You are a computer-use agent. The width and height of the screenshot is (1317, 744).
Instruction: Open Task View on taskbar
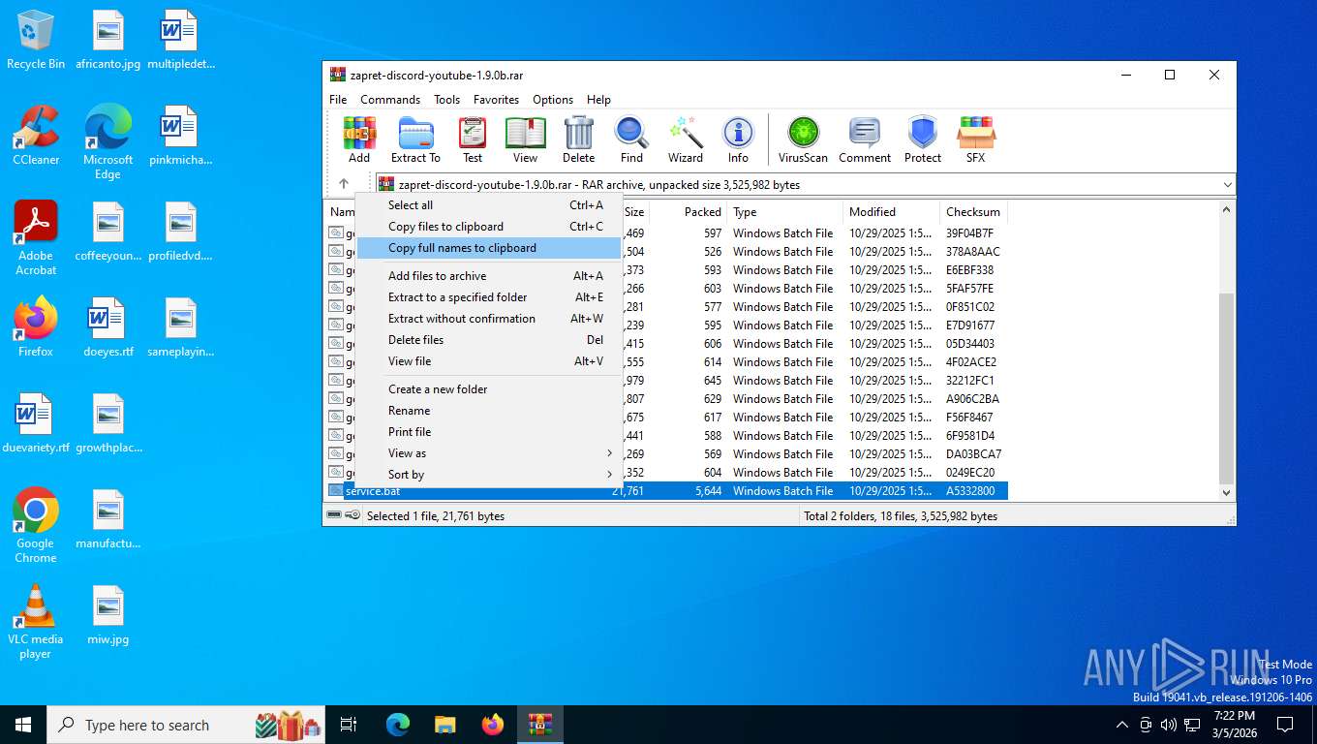click(x=349, y=725)
